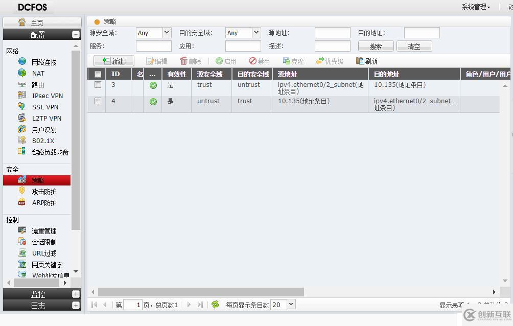Image resolution: width=513 pixels, height=326 pixels.
Task: Click the 克隆 clone toolbar button
Action: click(x=293, y=61)
